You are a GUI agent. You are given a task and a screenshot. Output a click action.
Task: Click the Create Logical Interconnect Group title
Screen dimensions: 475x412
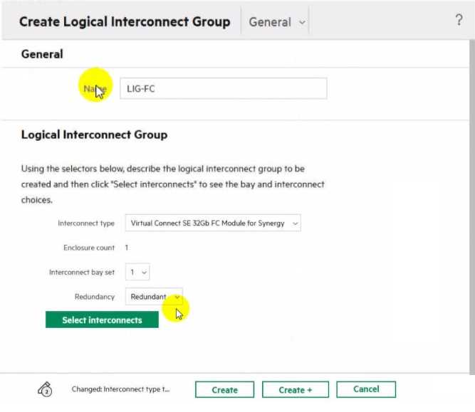coord(125,21)
